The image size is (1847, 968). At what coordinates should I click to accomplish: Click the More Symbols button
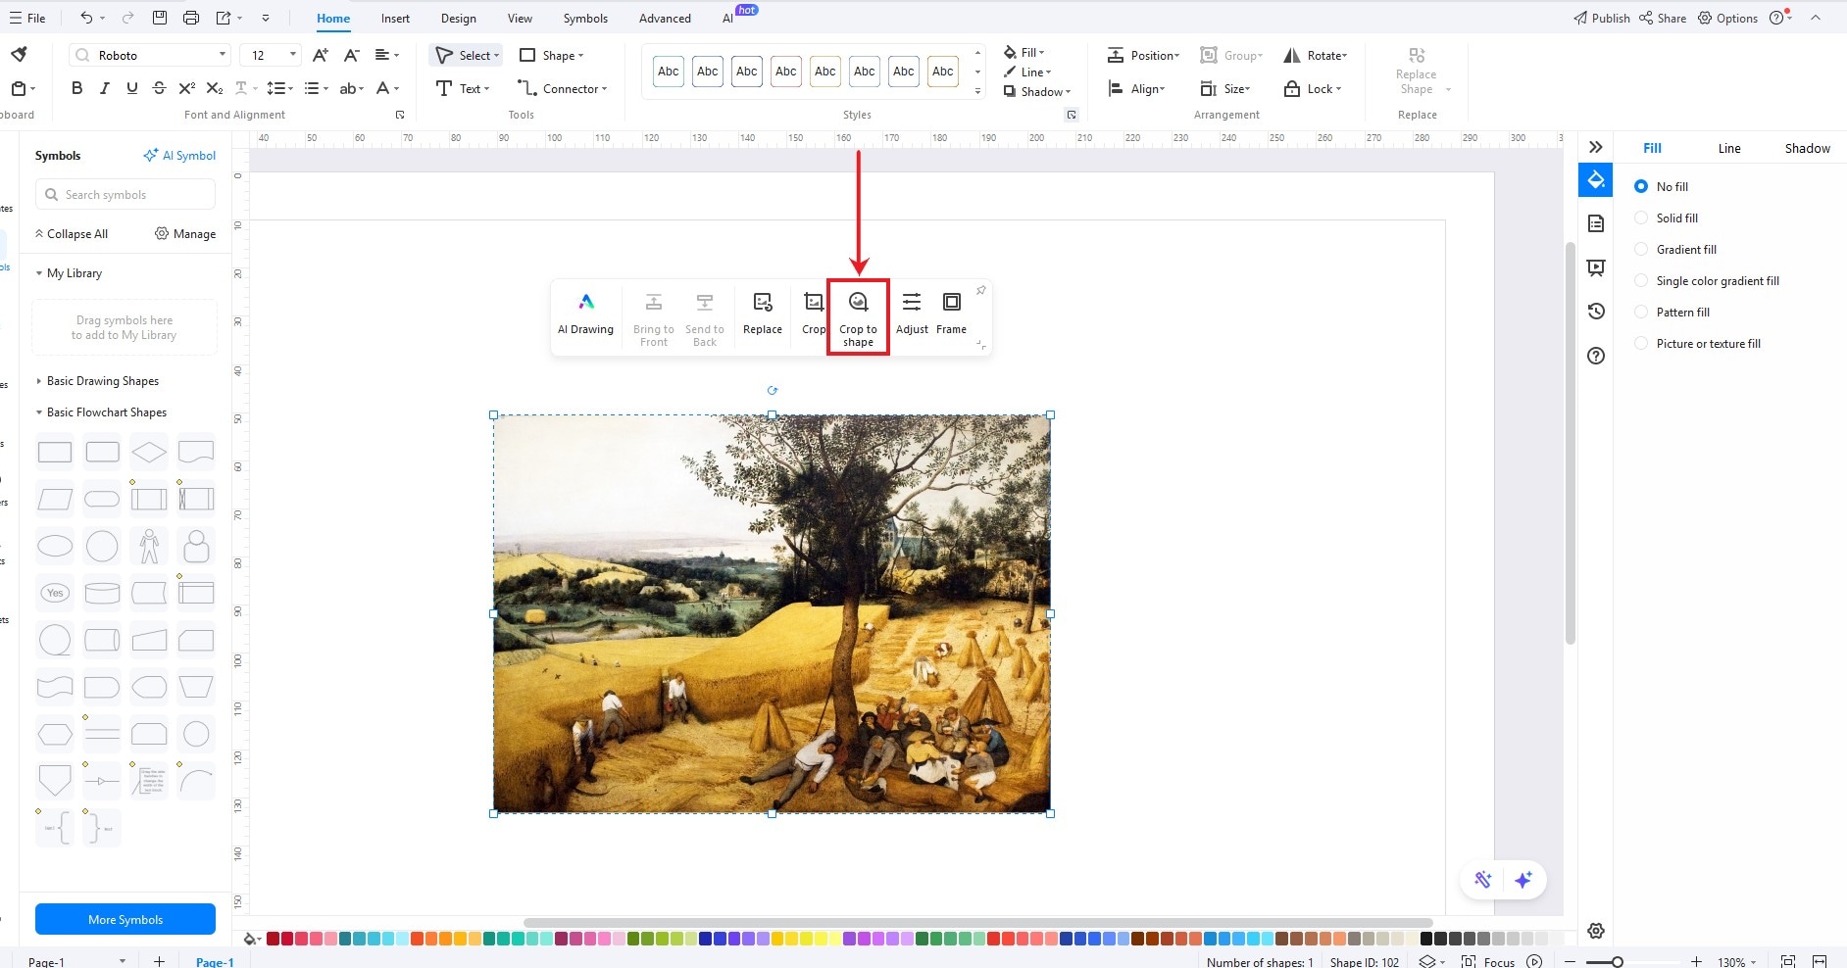click(125, 919)
